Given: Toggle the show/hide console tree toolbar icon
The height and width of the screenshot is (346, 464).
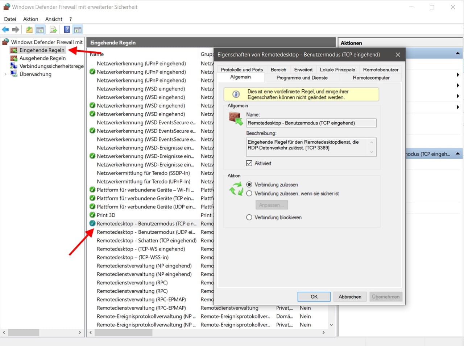Looking at the screenshot, I should [40, 29].
